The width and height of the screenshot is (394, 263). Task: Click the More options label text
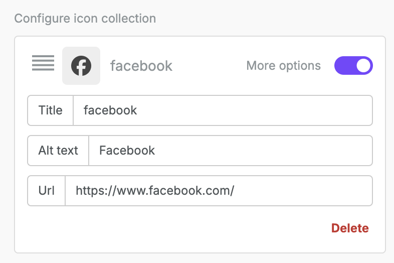(x=283, y=66)
